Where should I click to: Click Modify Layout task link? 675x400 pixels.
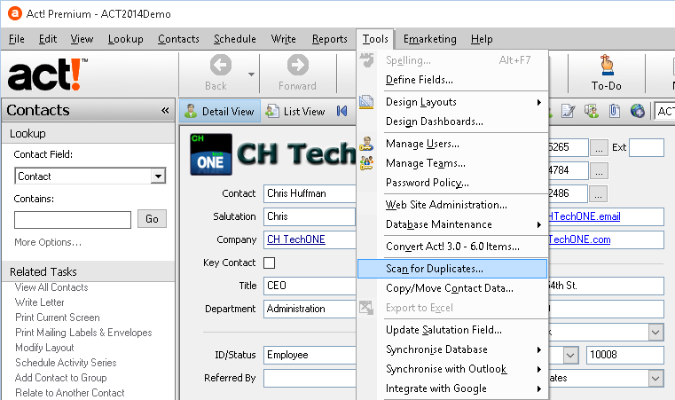tap(44, 348)
